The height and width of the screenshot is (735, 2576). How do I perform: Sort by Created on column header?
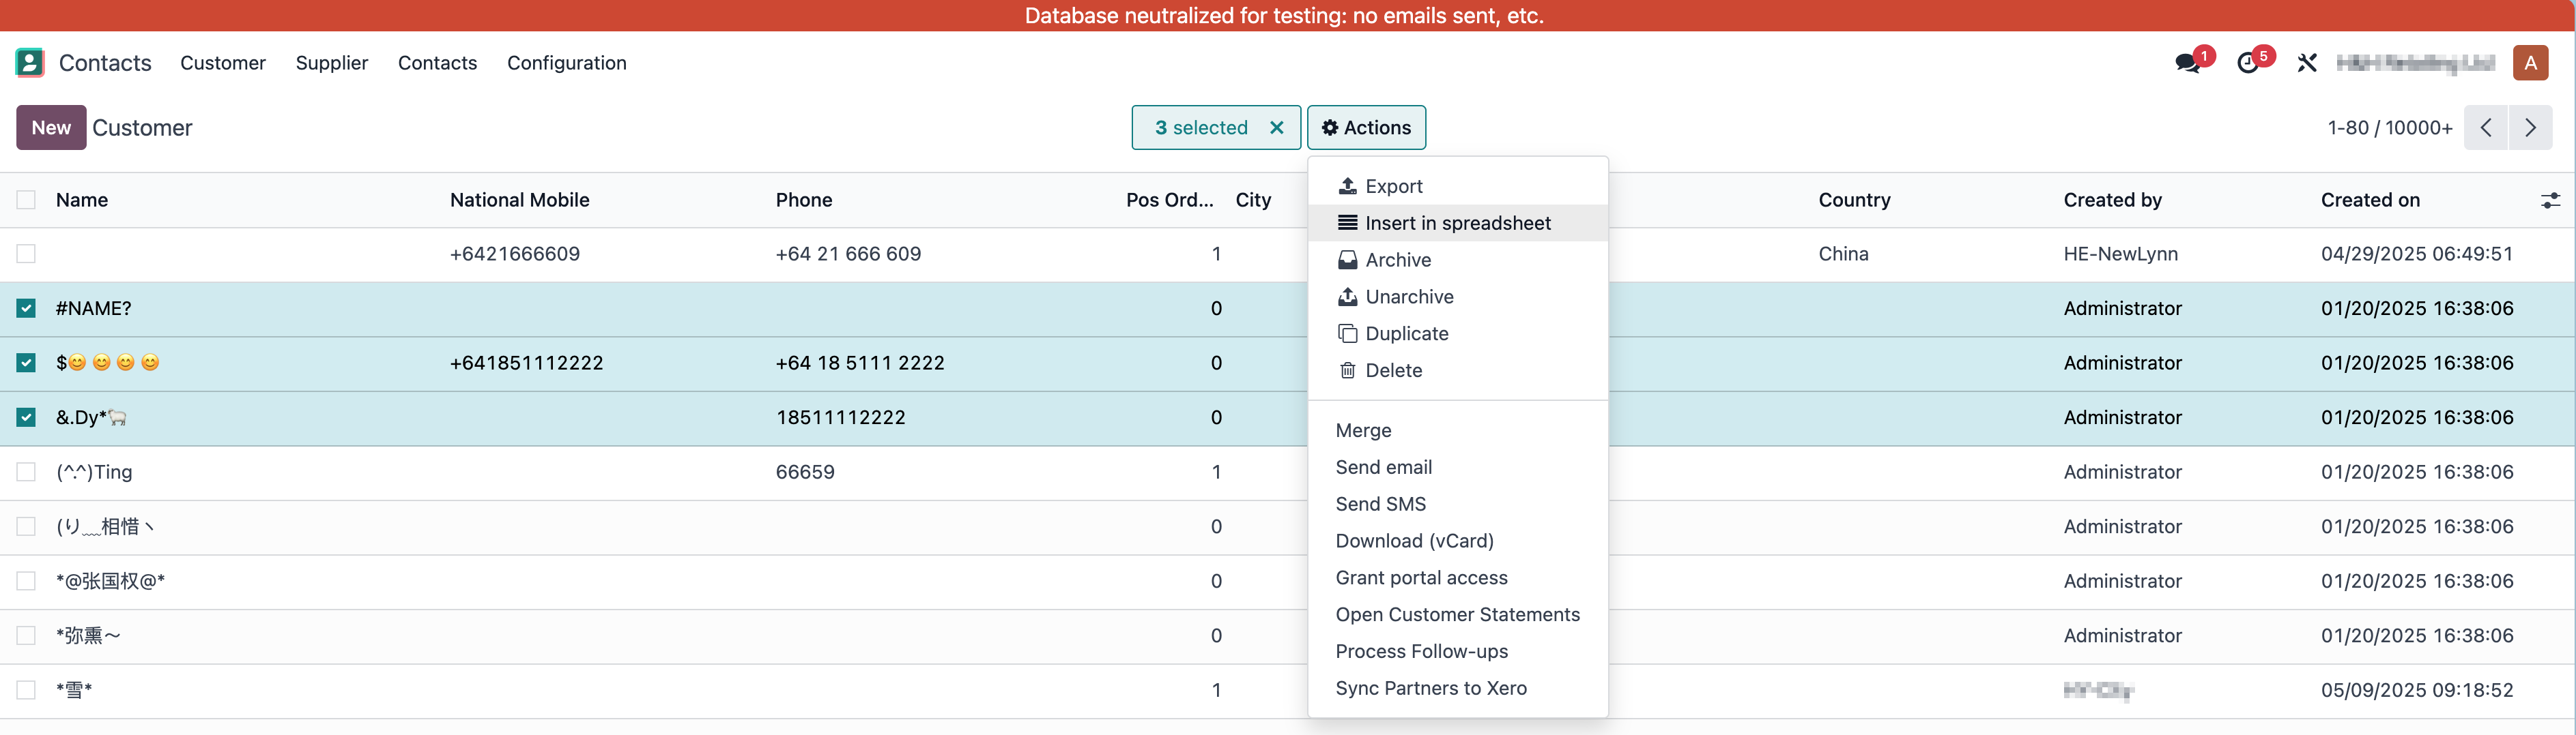tap(2370, 200)
